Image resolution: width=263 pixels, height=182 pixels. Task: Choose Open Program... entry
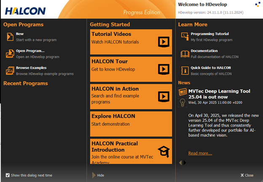(x=30, y=51)
